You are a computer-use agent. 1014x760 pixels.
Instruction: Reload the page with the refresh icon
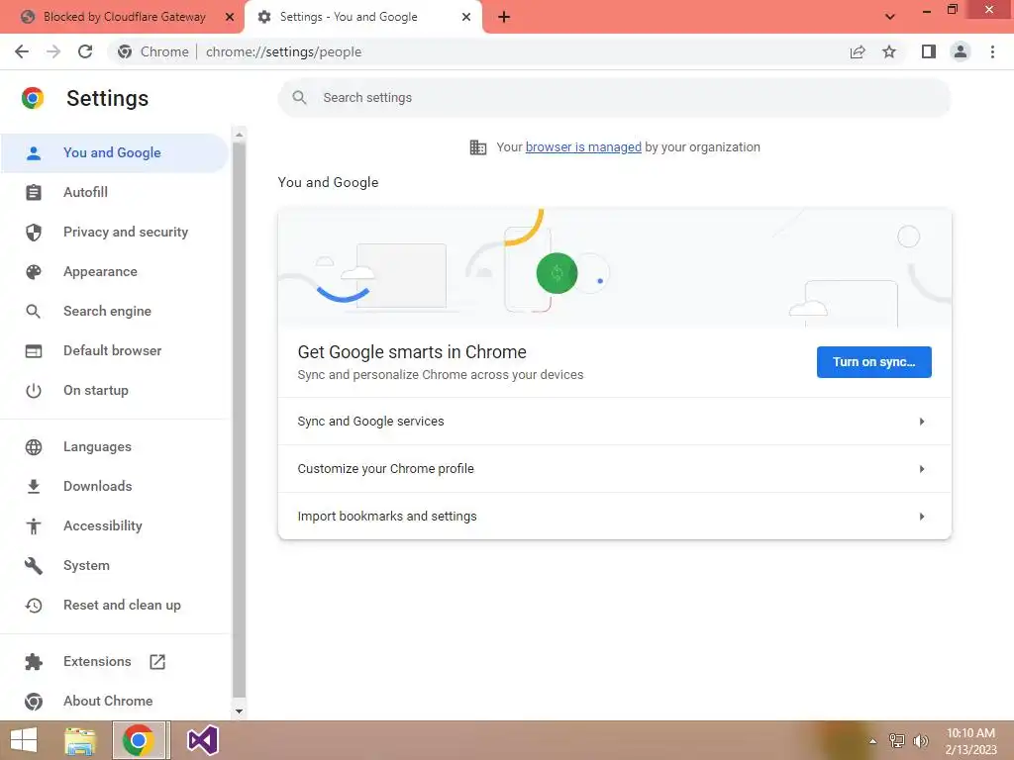coord(85,51)
